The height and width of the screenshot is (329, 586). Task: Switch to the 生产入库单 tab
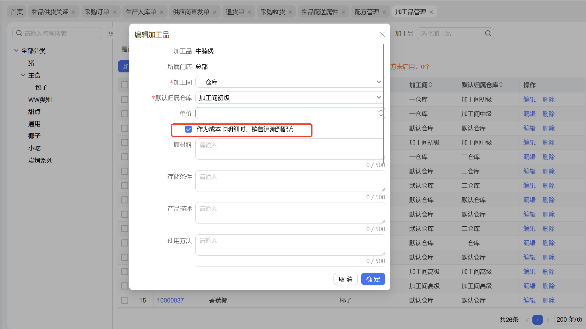point(141,12)
